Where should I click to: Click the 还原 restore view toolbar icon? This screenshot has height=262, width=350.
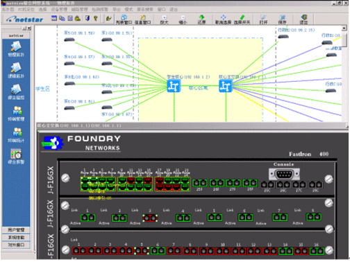(x=201, y=19)
